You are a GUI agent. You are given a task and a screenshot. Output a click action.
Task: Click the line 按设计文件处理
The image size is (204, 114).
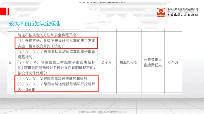click(32, 73)
